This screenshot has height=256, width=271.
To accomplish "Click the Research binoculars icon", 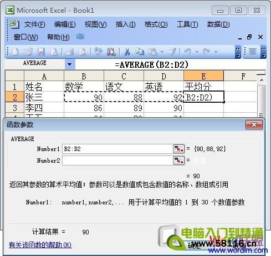I will pos(111,52).
